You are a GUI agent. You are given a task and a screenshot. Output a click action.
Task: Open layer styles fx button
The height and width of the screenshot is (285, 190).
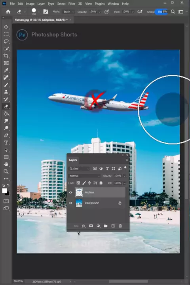tap(84, 226)
